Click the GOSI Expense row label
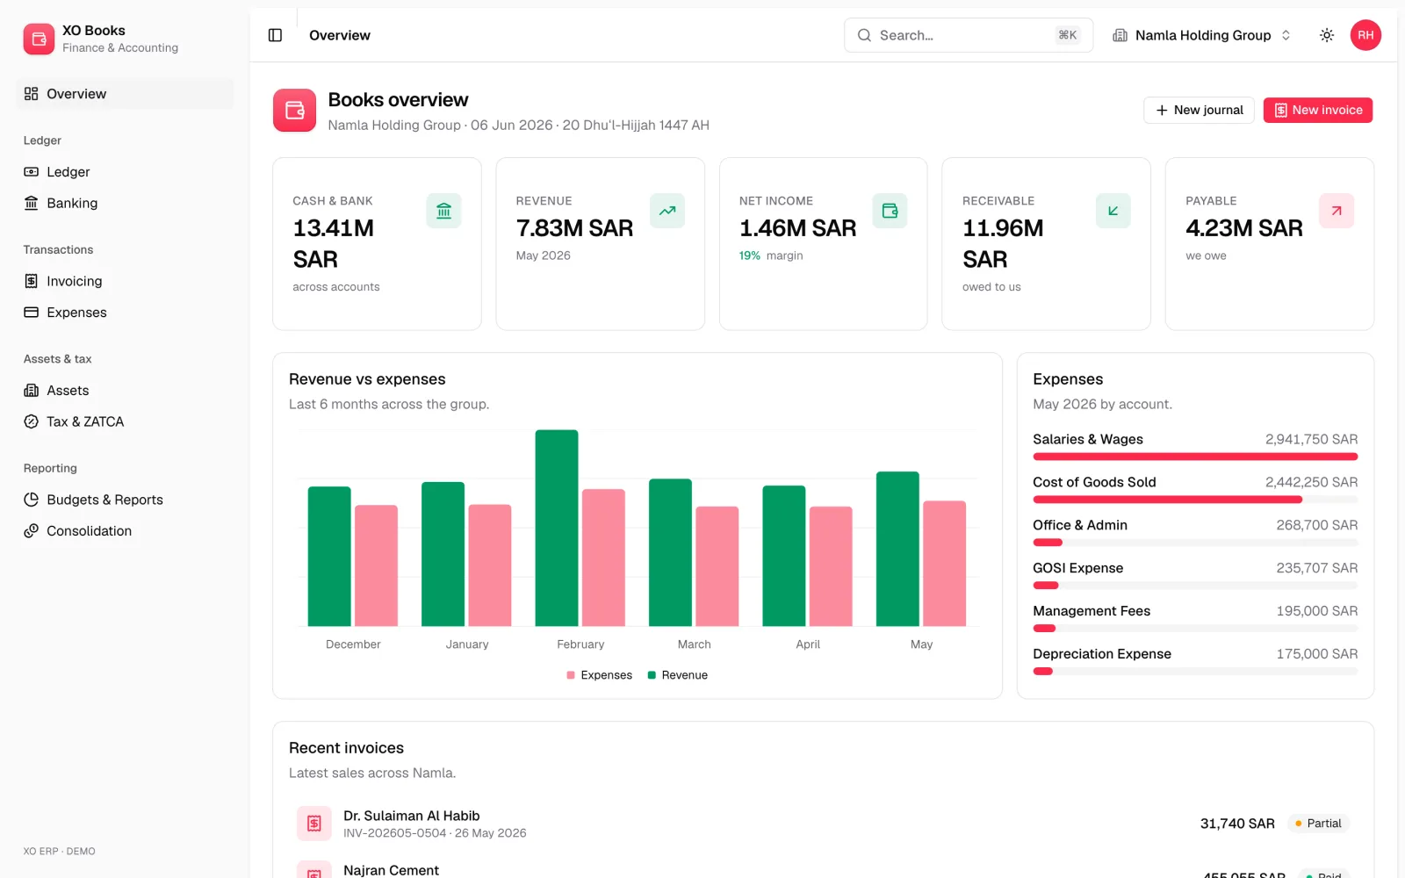The height and width of the screenshot is (878, 1405). (x=1077, y=568)
